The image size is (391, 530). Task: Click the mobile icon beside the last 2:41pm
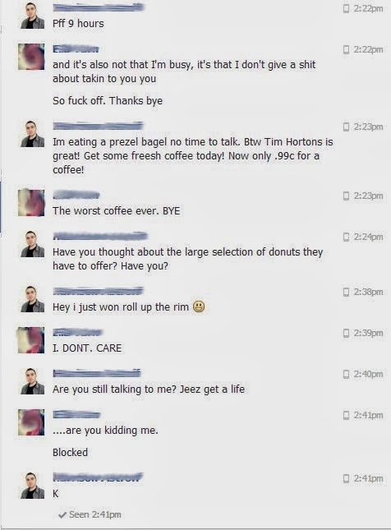(x=346, y=478)
